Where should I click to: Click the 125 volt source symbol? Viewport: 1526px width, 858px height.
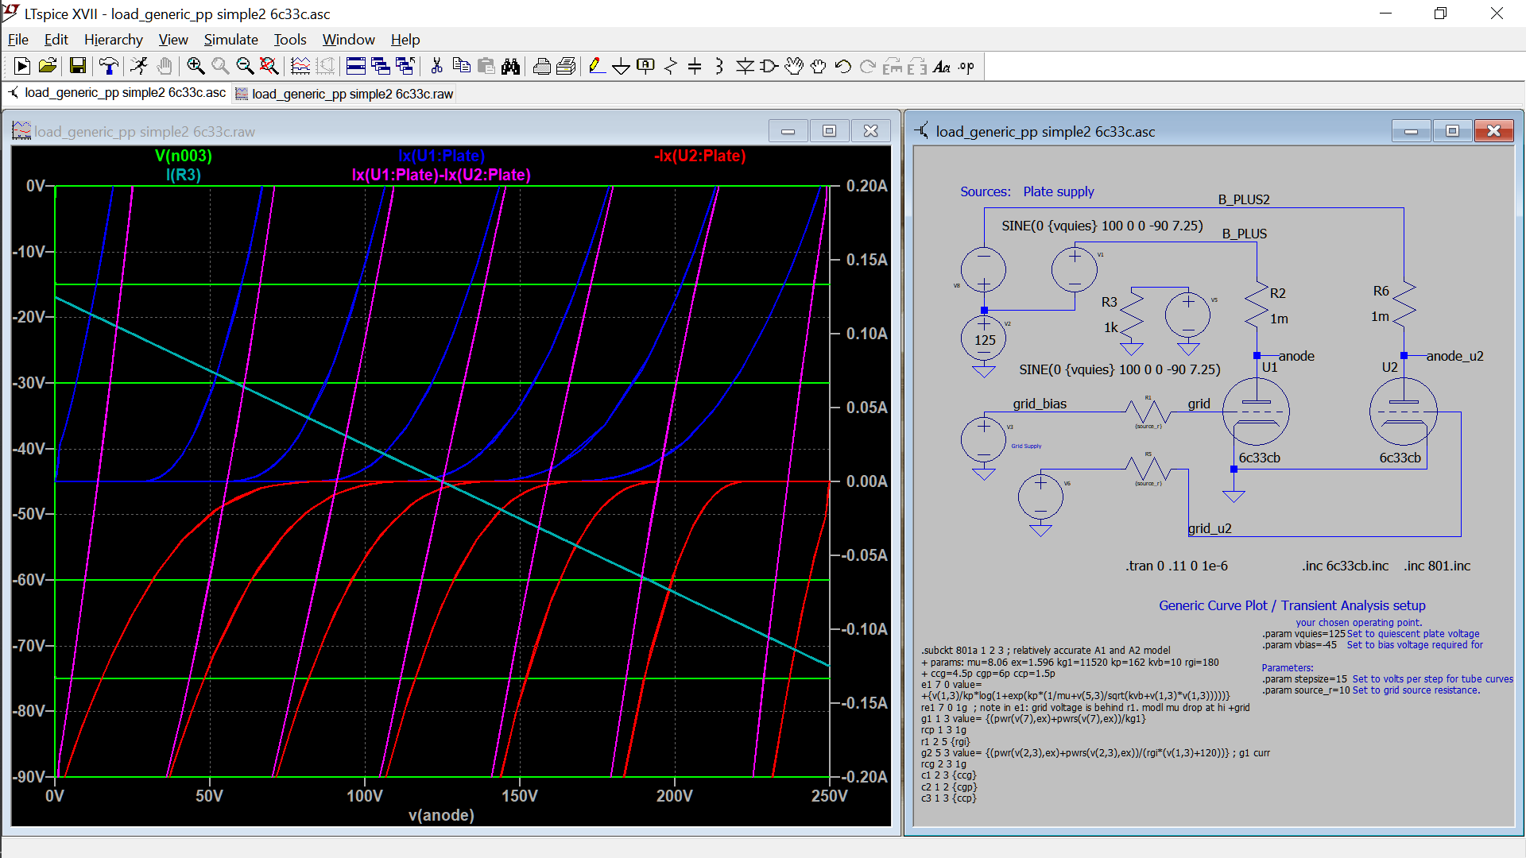(984, 339)
